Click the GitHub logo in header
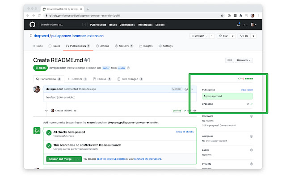 (33, 24)
